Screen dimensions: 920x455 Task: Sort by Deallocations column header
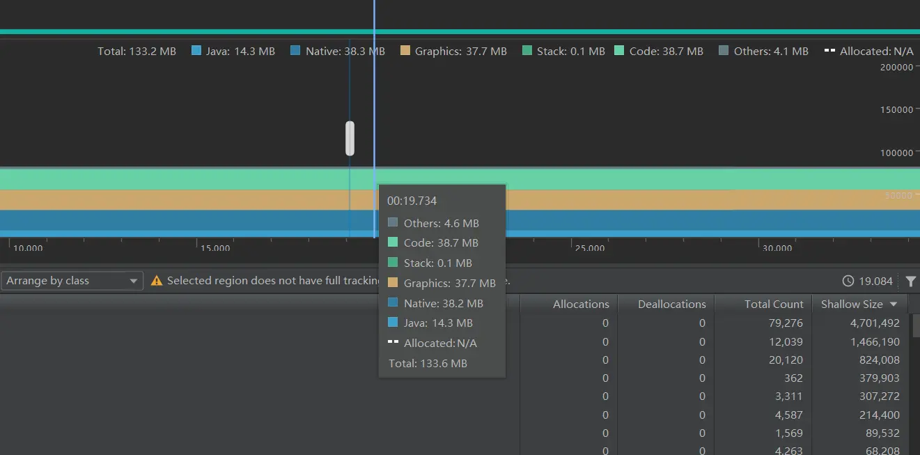pyautogui.click(x=666, y=304)
